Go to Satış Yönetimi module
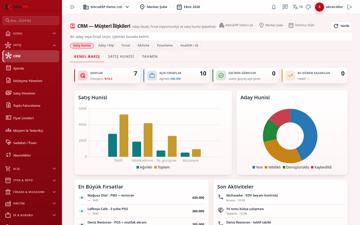The image size is (360, 225). point(31,93)
